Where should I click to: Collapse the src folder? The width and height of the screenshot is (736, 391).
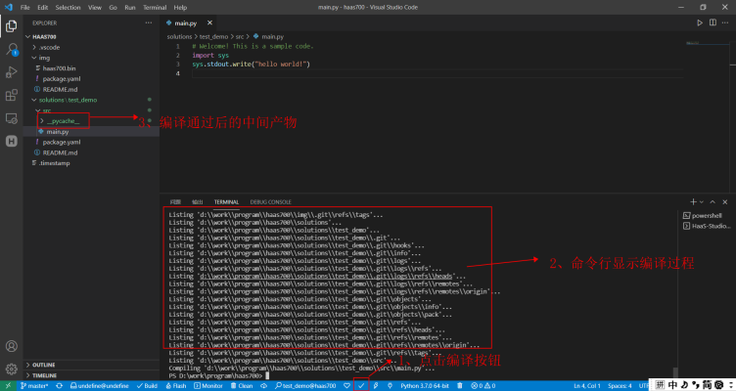pyautogui.click(x=38, y=110)
